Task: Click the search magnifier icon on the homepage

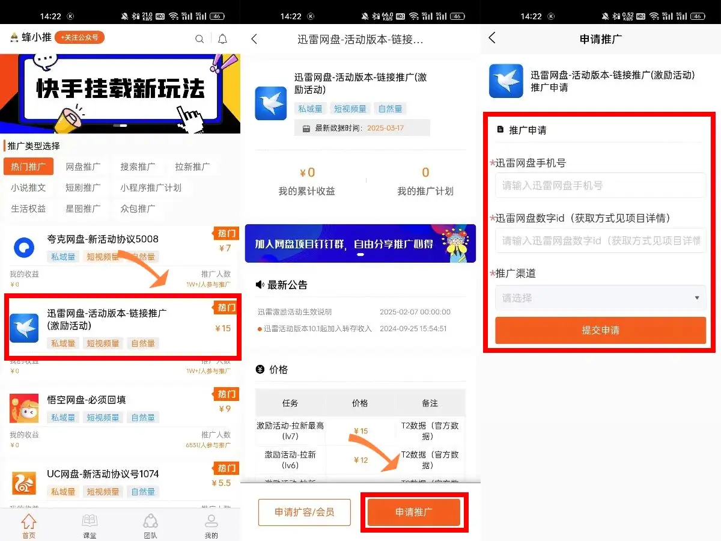Action: [199, 38]
